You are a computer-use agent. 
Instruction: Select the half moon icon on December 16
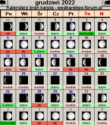click(x=71, y=62)
